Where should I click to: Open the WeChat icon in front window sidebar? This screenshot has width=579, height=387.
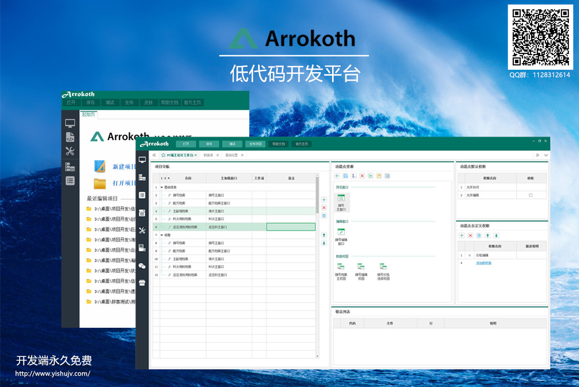pos(142,265)
